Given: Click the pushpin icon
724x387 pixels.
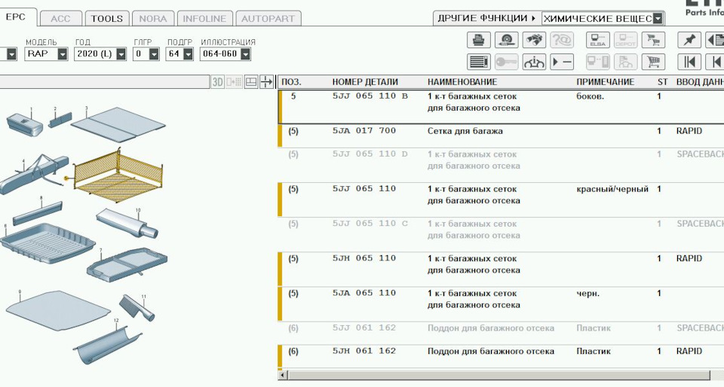Looking at the screenshot, I should click(689, 40).
